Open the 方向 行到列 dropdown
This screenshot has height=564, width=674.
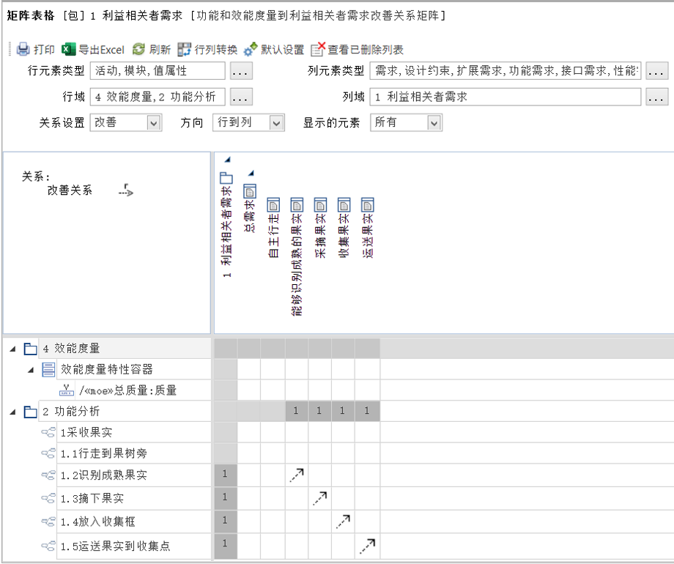click(276, 123)
